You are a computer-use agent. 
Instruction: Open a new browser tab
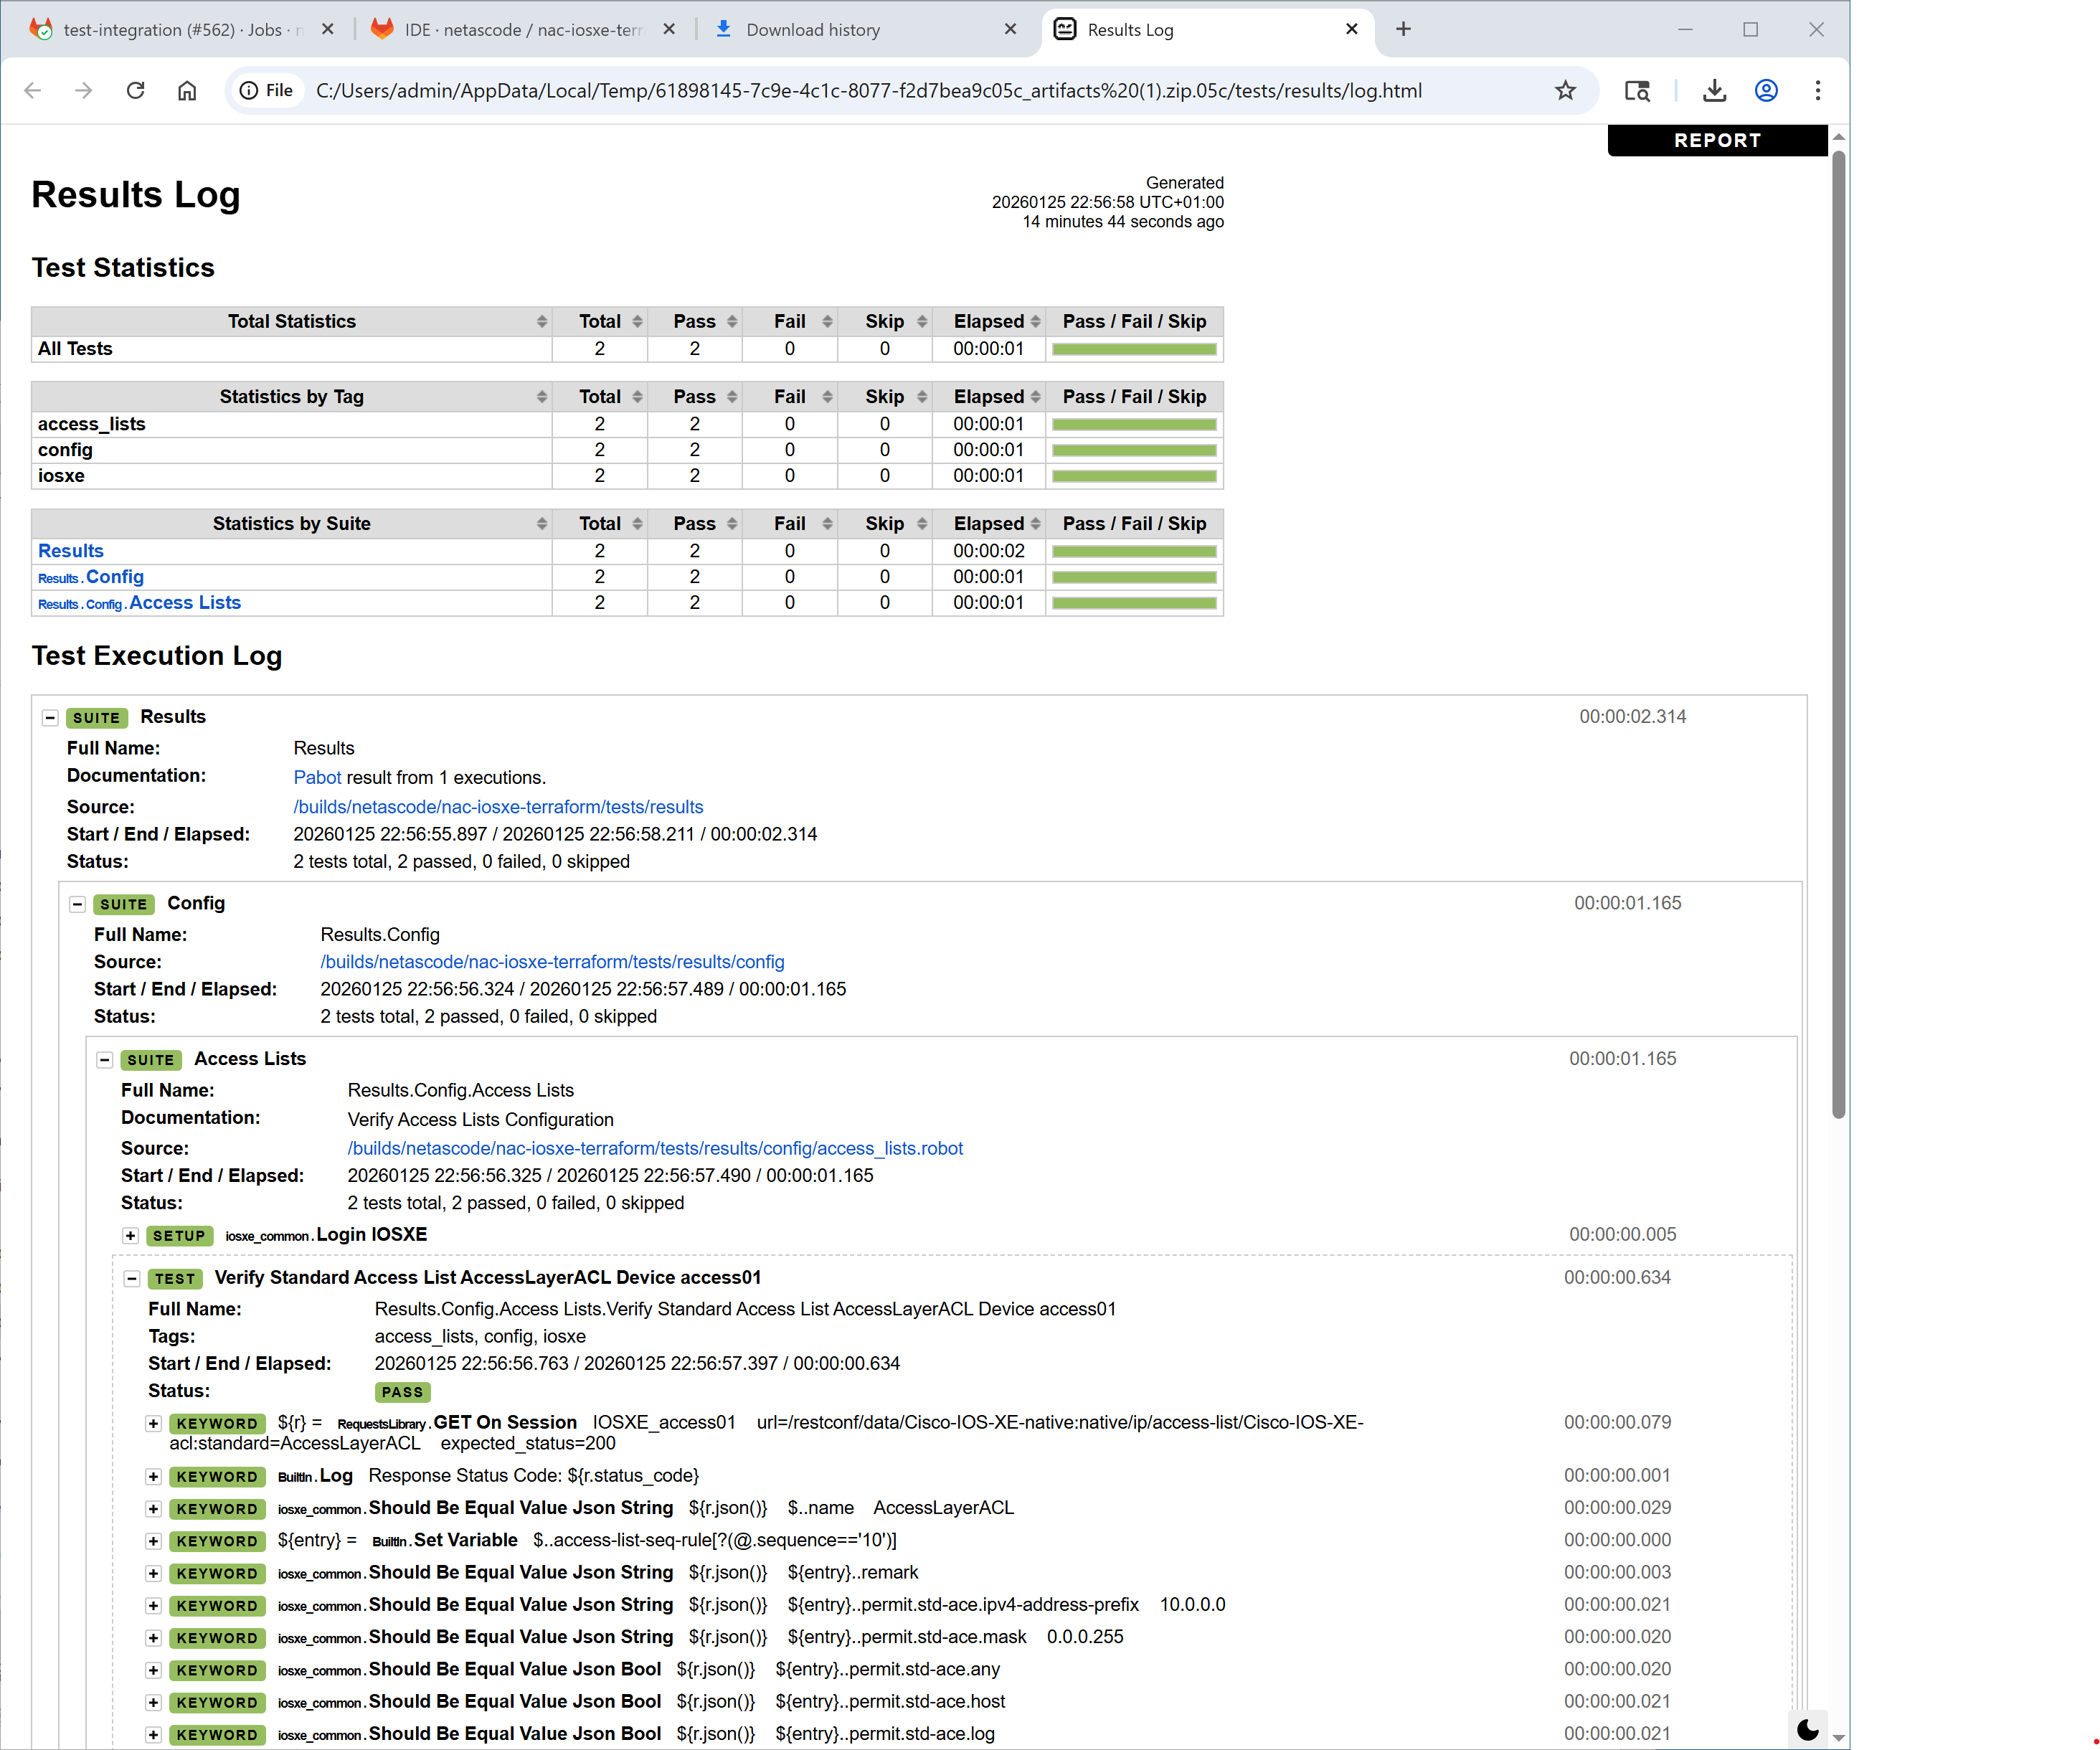(x=1403, y=29)
